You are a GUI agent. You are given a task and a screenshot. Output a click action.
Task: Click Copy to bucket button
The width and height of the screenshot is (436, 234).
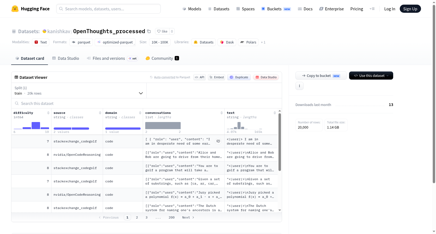[x=321, y=76]
